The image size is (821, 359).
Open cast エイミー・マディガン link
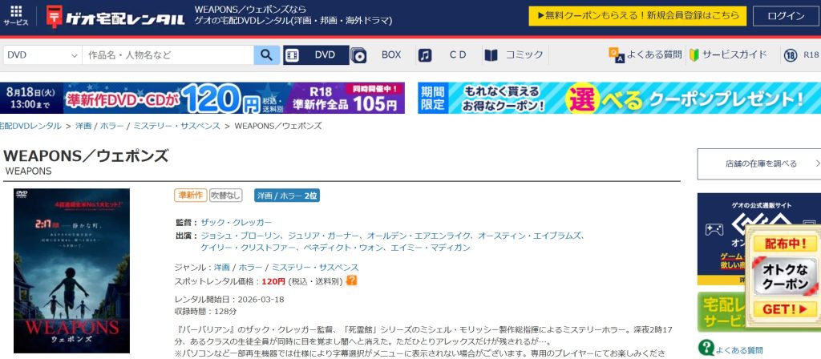430,248
